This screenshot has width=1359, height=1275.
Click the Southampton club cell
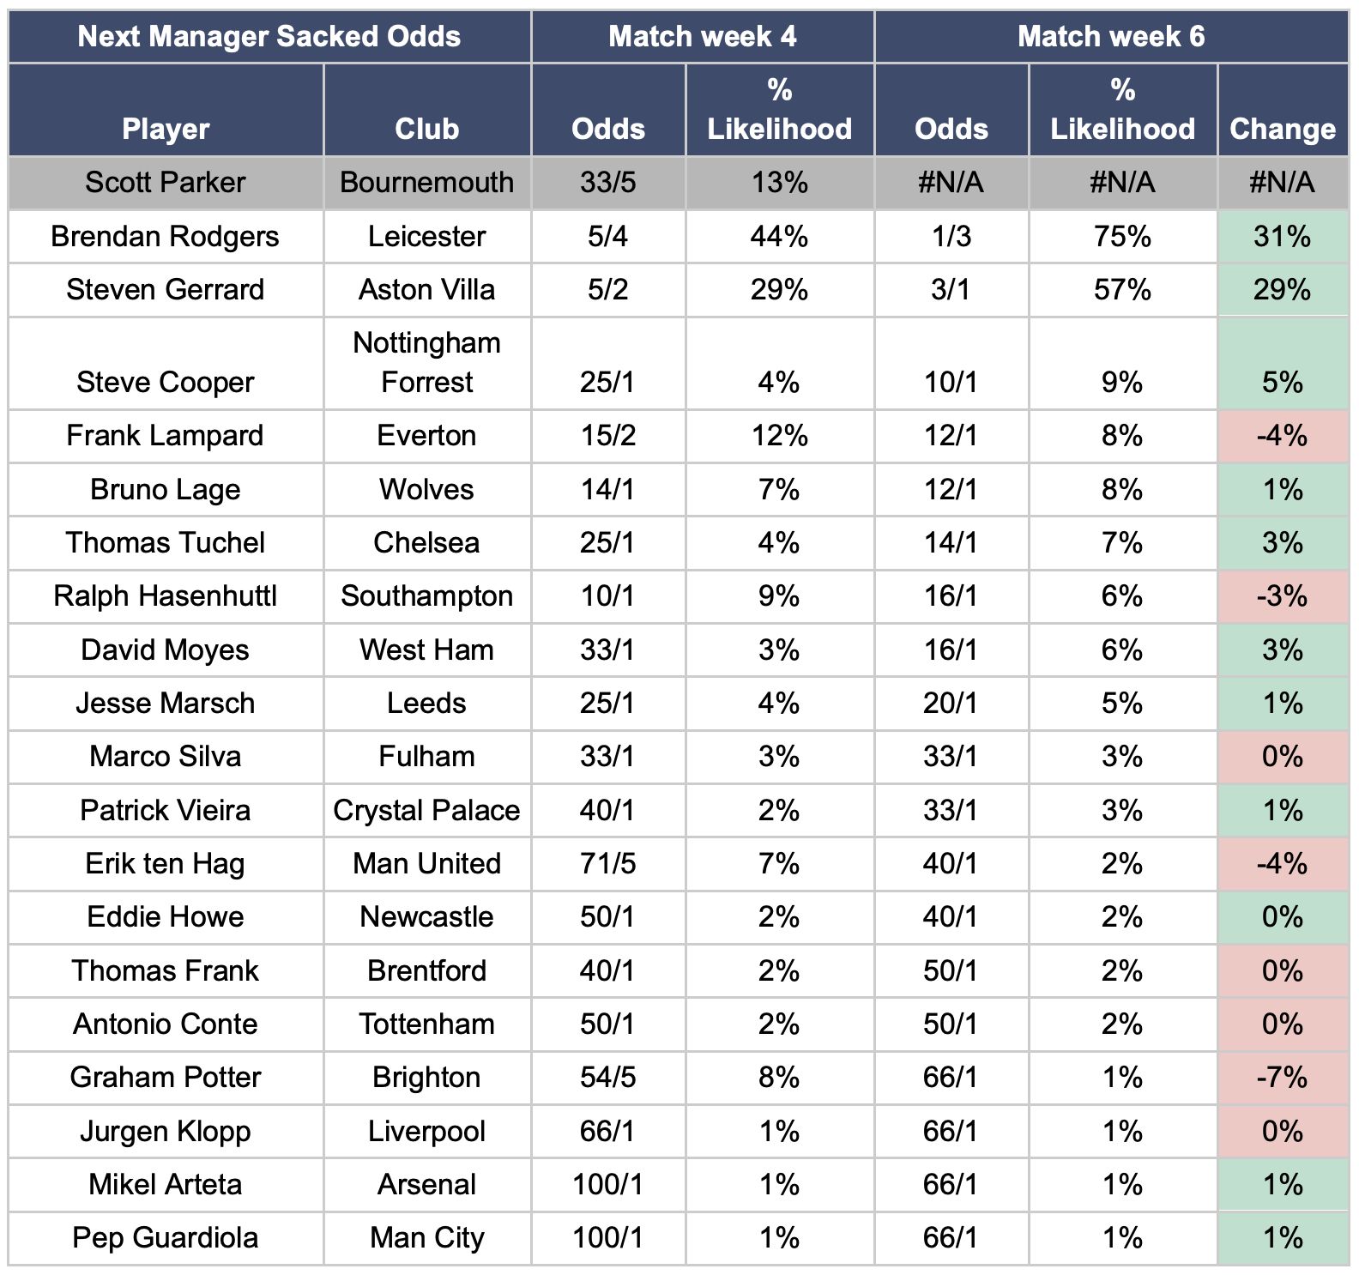click(x=426, y=596)
